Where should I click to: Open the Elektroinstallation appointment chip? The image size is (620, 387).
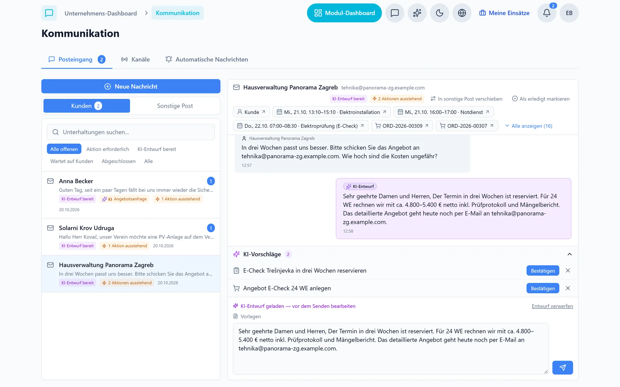[332, 112]
